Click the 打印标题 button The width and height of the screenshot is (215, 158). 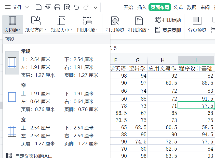pos(168,20)
